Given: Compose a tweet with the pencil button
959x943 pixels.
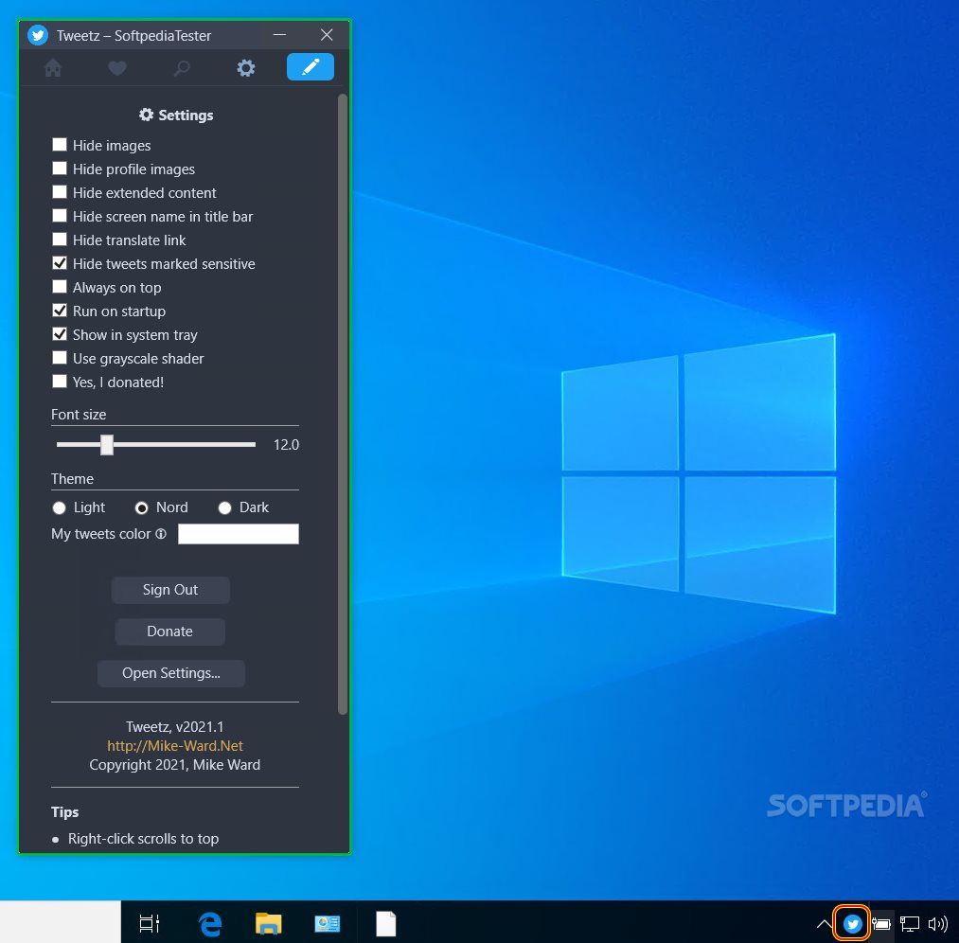Looking at the screenshot, I should click(311, 66).
